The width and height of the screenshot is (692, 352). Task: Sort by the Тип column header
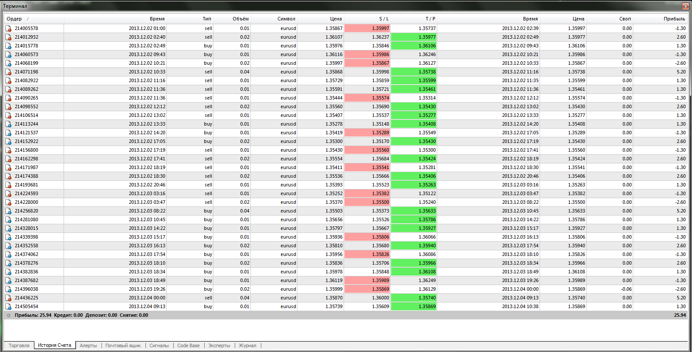click(190, 19)
